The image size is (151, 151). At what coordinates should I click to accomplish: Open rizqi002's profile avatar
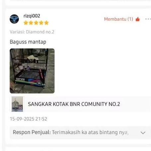pyautogui.click(x=14, y=19)
